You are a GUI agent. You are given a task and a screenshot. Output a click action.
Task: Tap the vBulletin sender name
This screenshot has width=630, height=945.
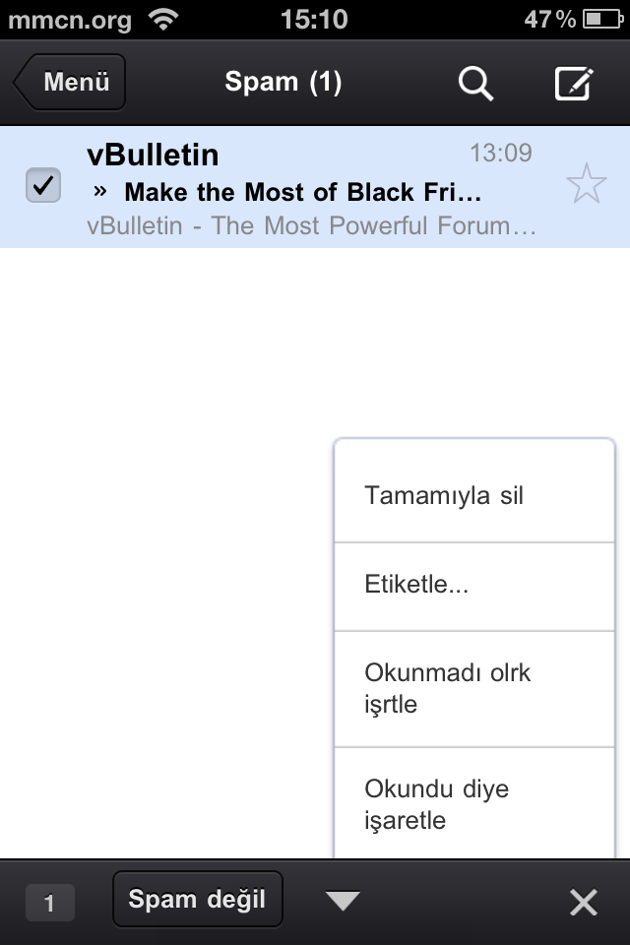coord(153,155)
